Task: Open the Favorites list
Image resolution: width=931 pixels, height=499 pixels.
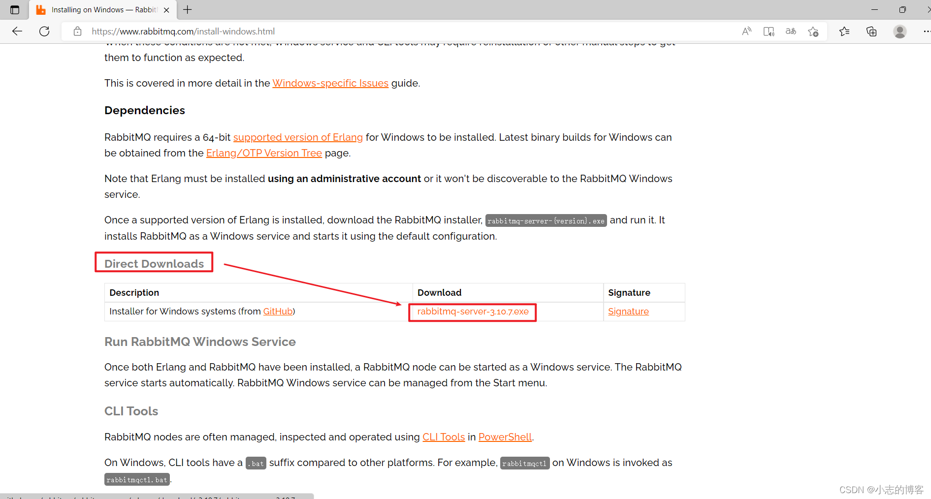Action: [x=844, y=31]
